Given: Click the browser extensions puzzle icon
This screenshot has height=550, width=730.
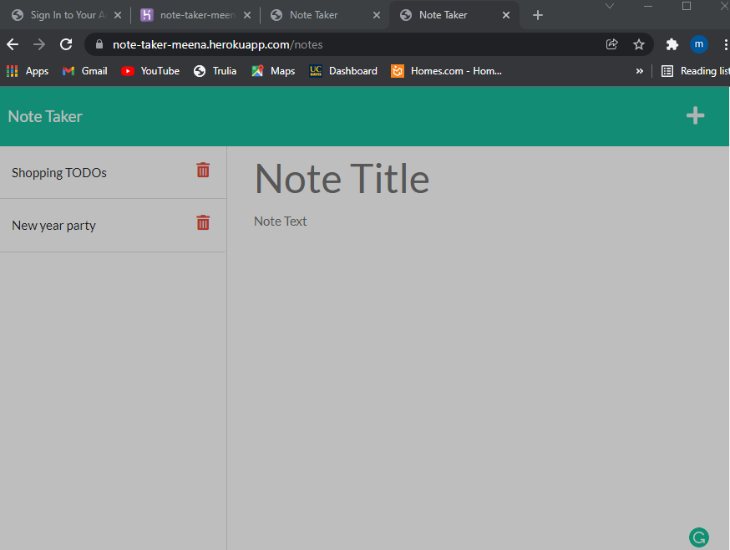Looking at the screenshot, I should [672, 43].
